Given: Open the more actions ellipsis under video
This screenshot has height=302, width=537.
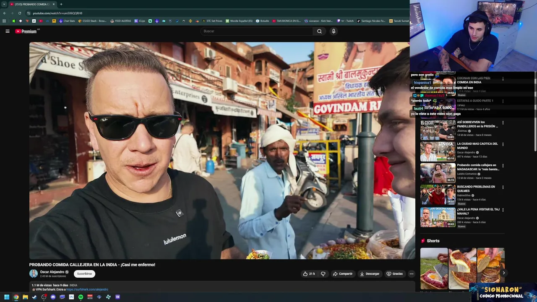Looking at the screenshot, I should (411, 274).
